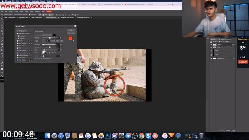Toggle the Drop Shadow checkbox

(18, 60)
